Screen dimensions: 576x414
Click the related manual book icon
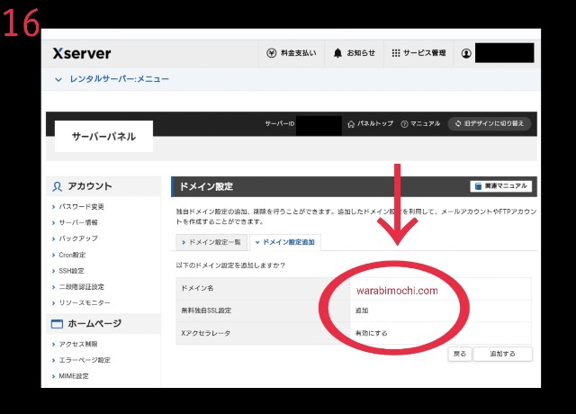coord(478,186)
